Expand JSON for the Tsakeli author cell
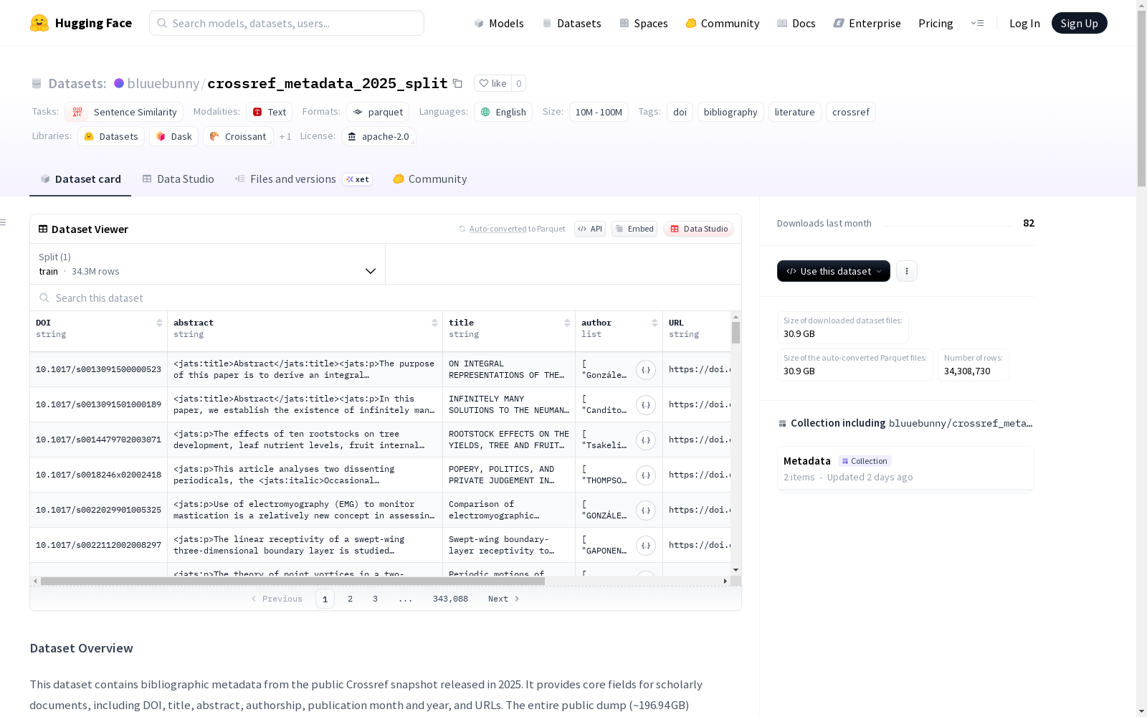Image resolution: width=1147 pixels, height=717 pixels. (646, 440)
